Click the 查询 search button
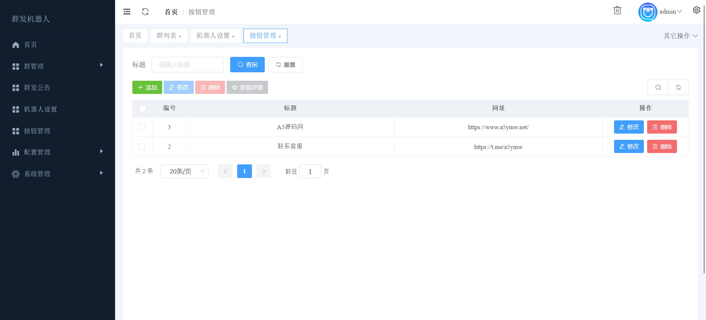Screen dimensions: 706x320 pyautogui.click(x=247, y=65)
